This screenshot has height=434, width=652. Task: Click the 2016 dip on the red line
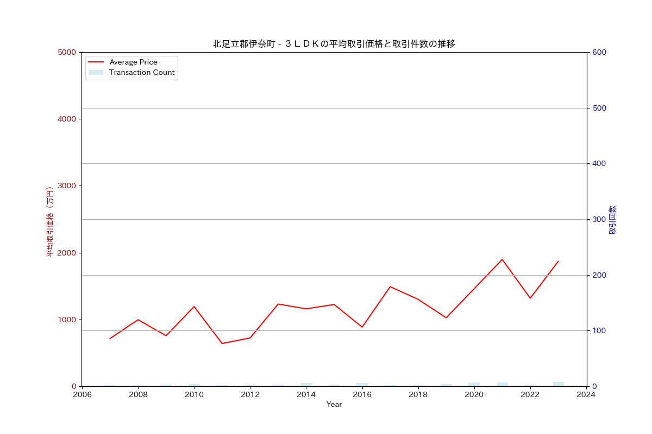pos(361,327)
